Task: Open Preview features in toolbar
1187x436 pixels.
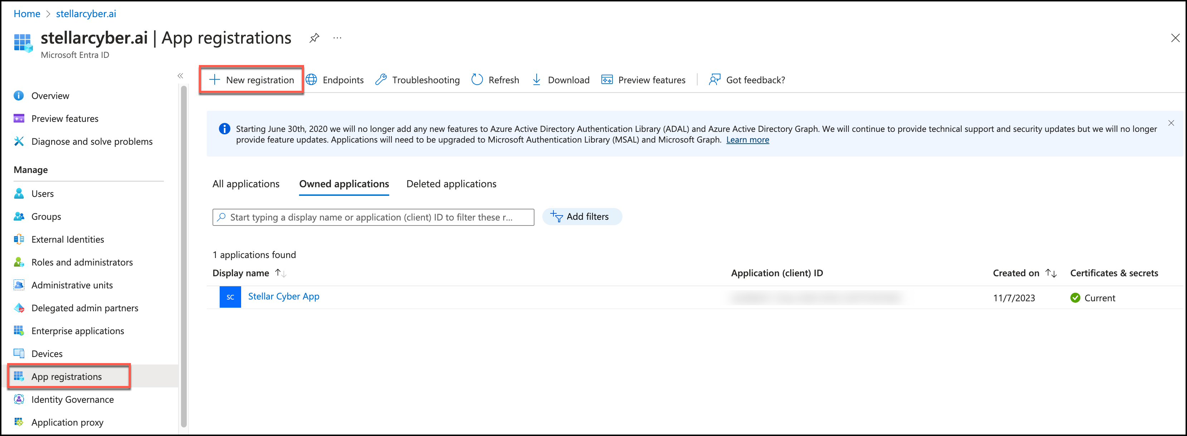Action: point(643,80)
